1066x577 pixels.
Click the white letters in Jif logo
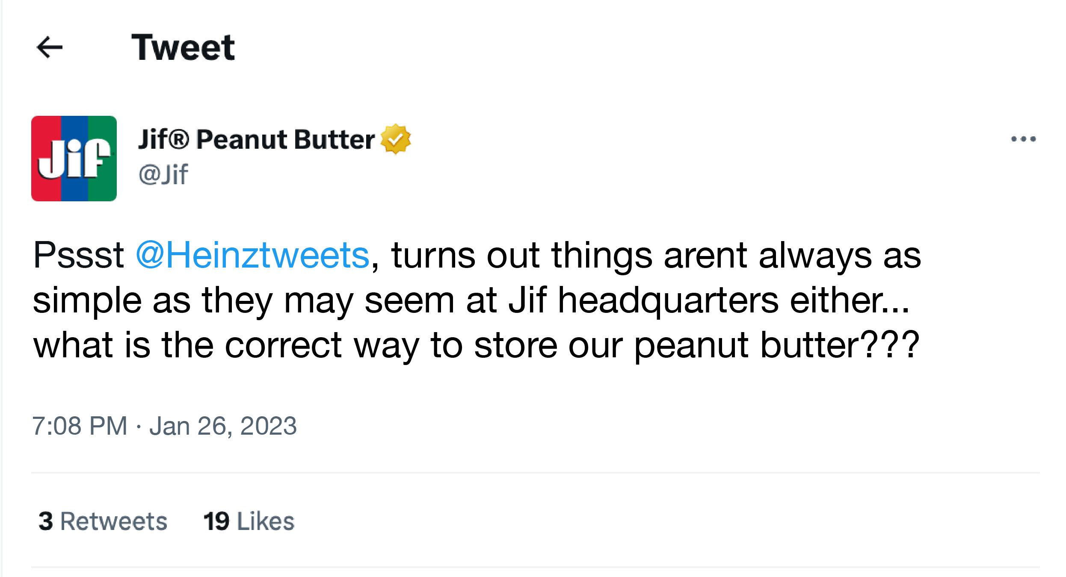coord(74,159)
